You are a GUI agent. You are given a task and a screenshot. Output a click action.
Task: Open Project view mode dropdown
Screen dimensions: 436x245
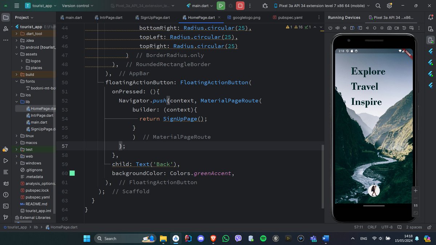click(24, 17)
